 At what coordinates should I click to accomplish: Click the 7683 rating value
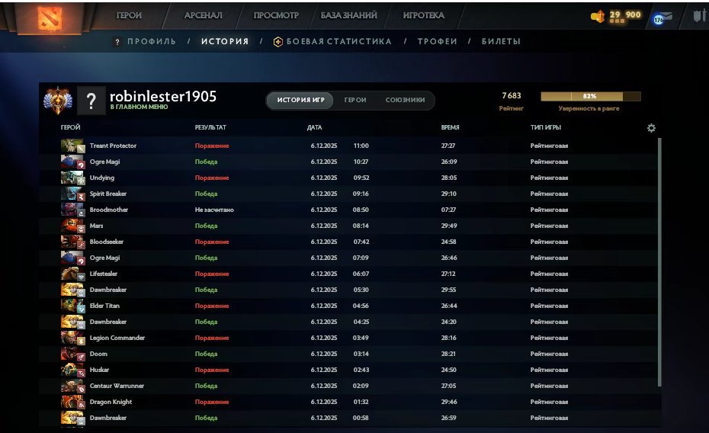coord(512,95)
